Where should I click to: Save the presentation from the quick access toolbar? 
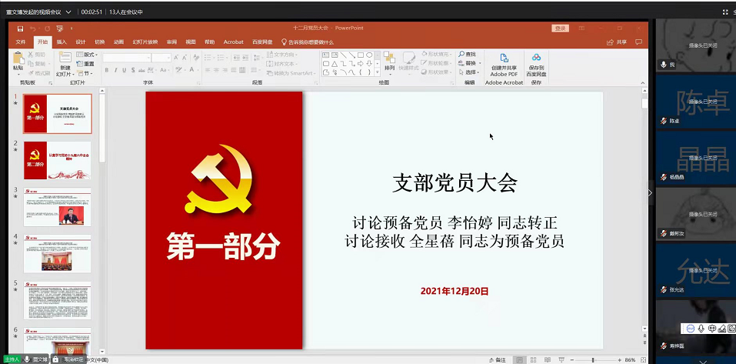(20, 28)
